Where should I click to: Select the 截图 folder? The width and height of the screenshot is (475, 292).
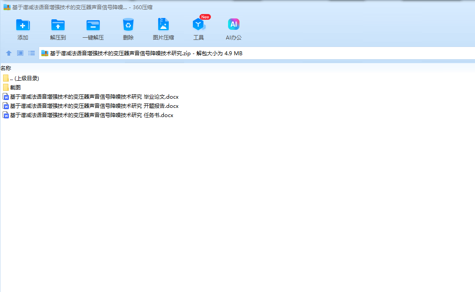pyautogui.click(x=12, y=87)
